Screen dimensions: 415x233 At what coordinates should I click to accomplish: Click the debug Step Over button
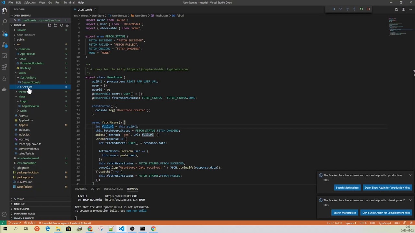coord(340,9)
